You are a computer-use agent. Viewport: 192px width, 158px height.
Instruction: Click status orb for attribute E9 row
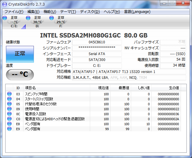(9, 129)
